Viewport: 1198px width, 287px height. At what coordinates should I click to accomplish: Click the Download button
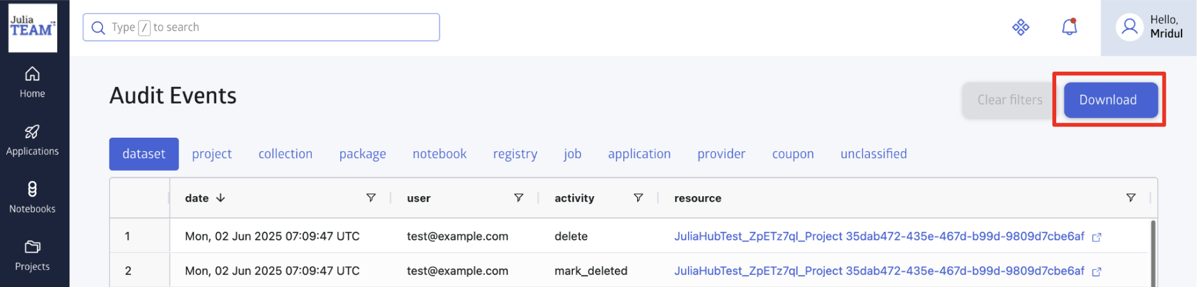[1108, 100]
